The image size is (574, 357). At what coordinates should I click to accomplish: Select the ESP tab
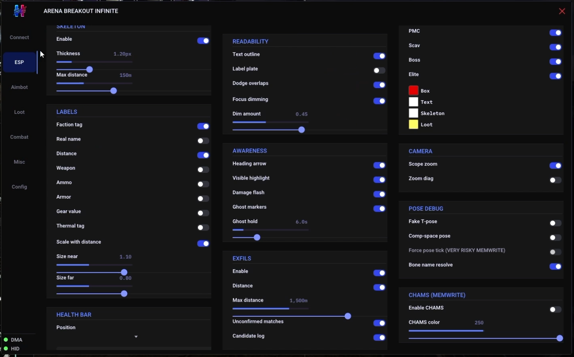(x=20, y=62)
